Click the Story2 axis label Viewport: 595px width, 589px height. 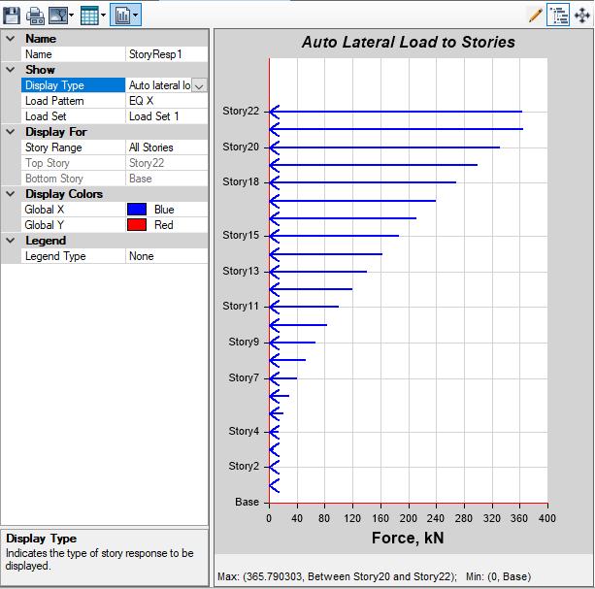click(x=244, y=466)
